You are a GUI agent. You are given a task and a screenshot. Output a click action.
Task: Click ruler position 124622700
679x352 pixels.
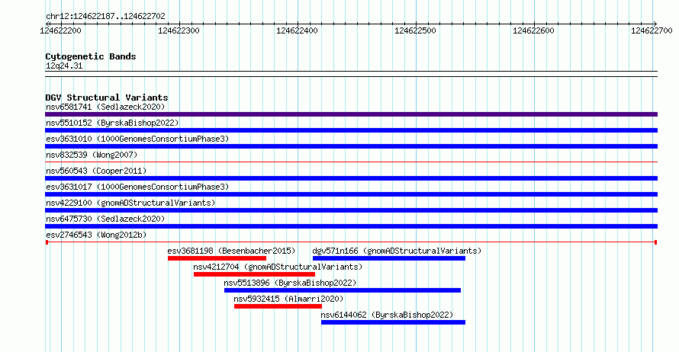[x=652, y=30]
